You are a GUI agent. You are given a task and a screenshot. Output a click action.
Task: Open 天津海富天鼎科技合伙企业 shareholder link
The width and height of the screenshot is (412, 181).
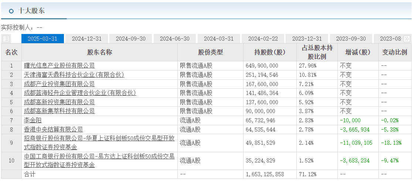point(74,75)
